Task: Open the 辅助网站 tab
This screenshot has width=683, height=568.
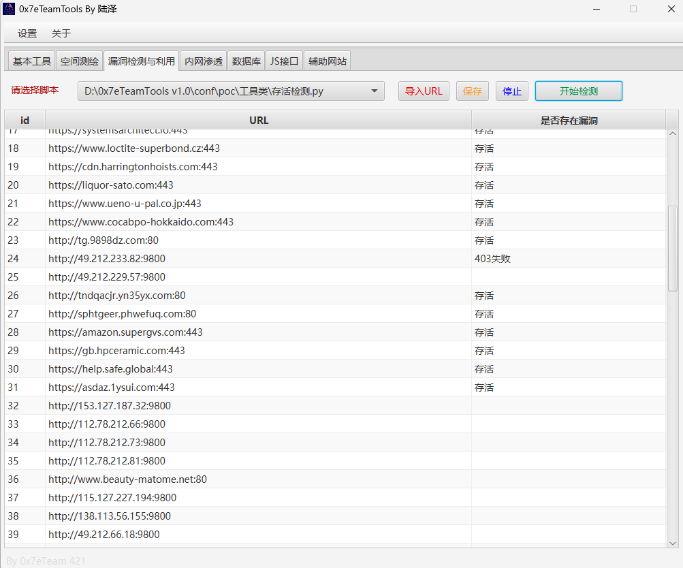Action: click(328, 61)
